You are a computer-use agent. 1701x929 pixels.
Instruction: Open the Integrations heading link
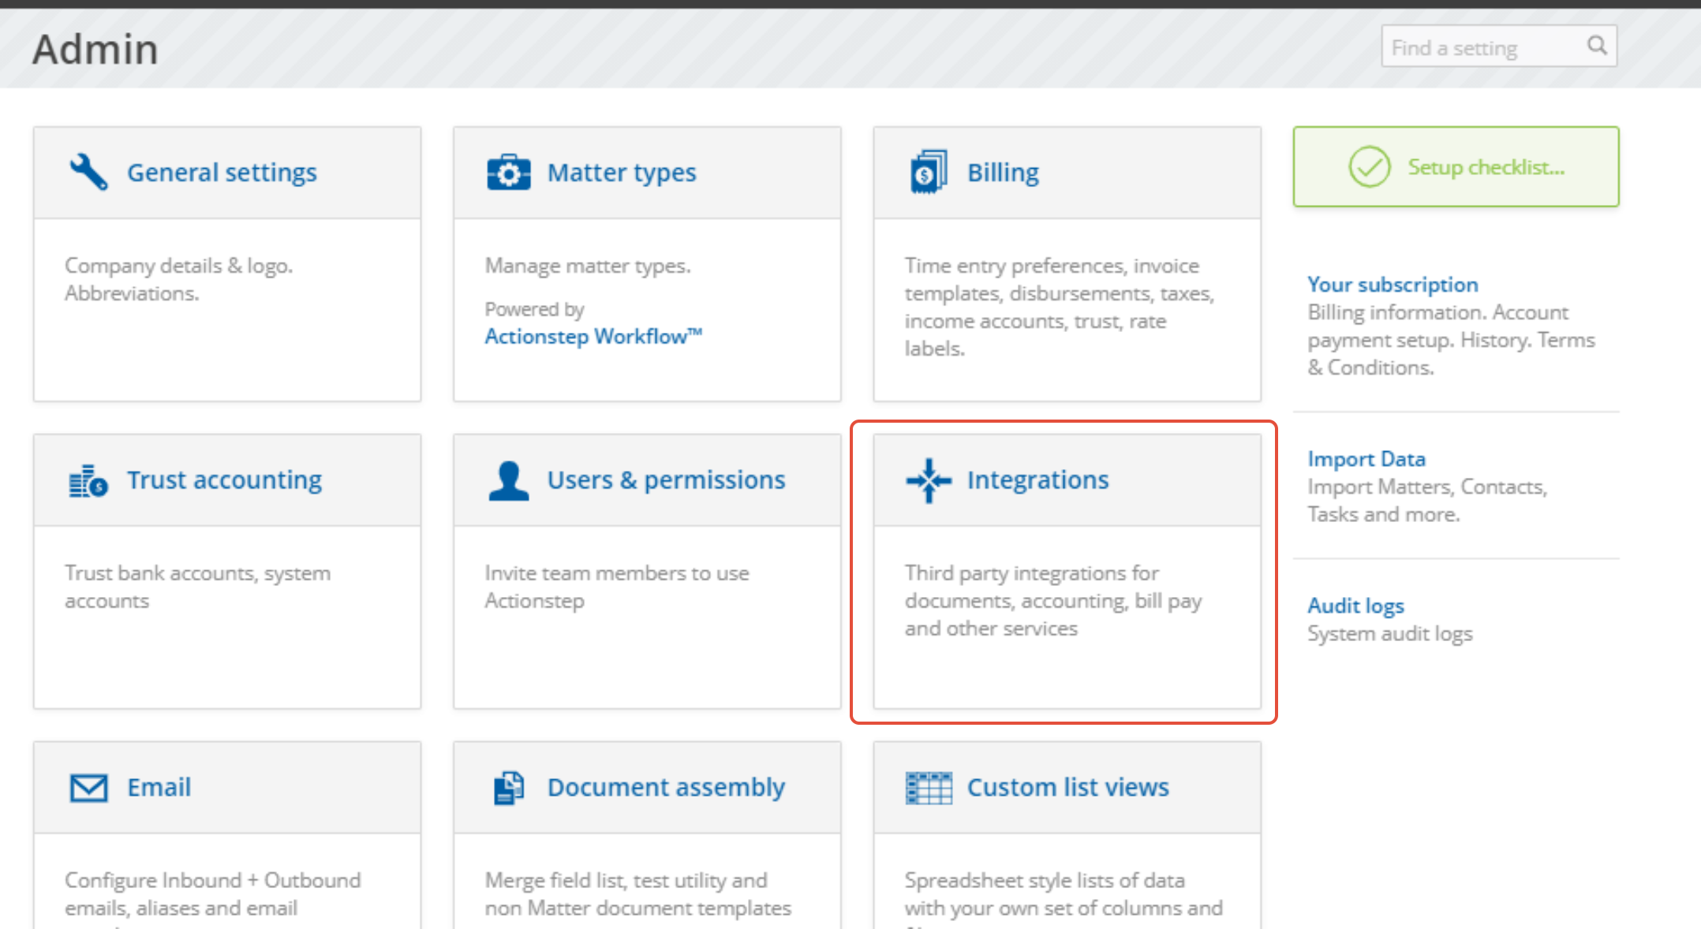point(1037,479)
